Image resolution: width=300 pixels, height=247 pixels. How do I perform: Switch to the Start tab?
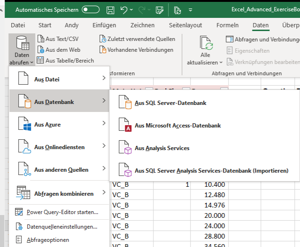45,25
